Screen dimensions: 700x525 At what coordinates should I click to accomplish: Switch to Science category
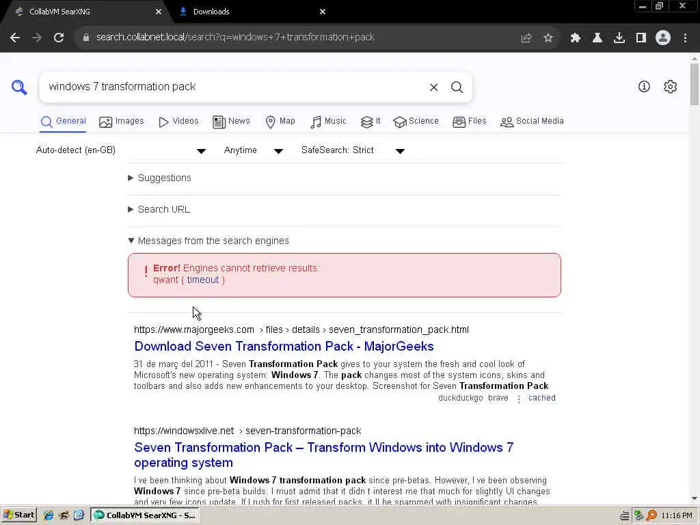(416, 122)
